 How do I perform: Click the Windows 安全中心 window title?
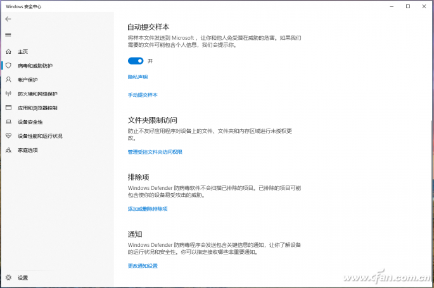coord(23,6)
